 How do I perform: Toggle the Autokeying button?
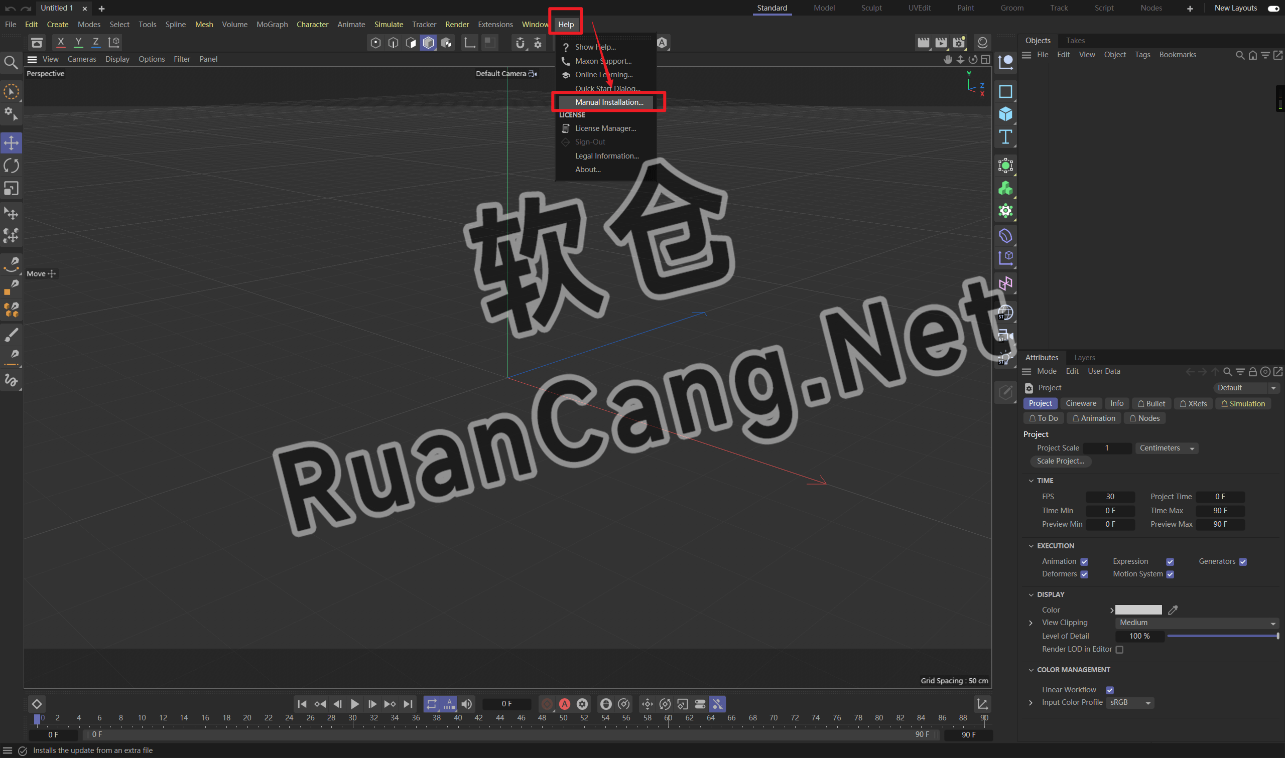tap(564, 704)
